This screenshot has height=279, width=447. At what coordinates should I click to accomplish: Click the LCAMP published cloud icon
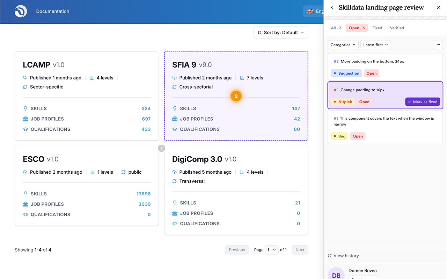(25, 78)
